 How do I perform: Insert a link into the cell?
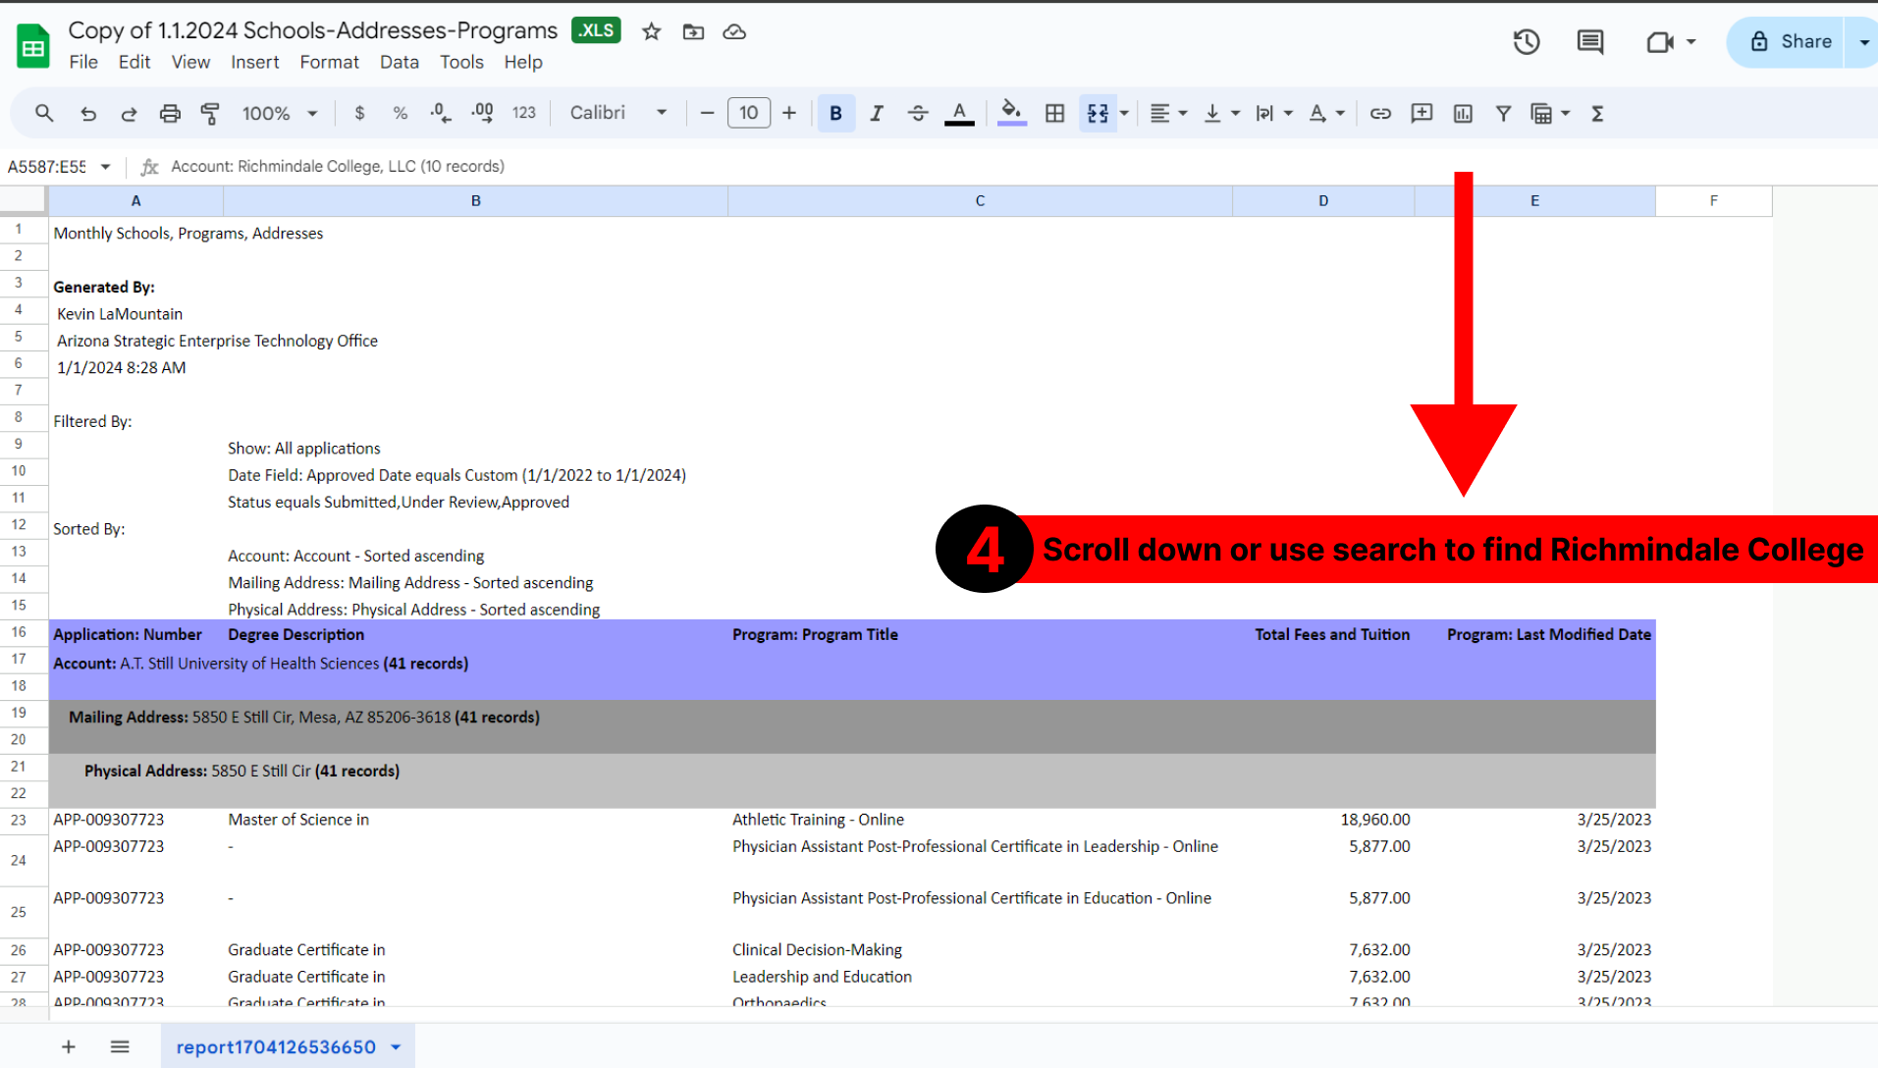(x=1380, y=113)
